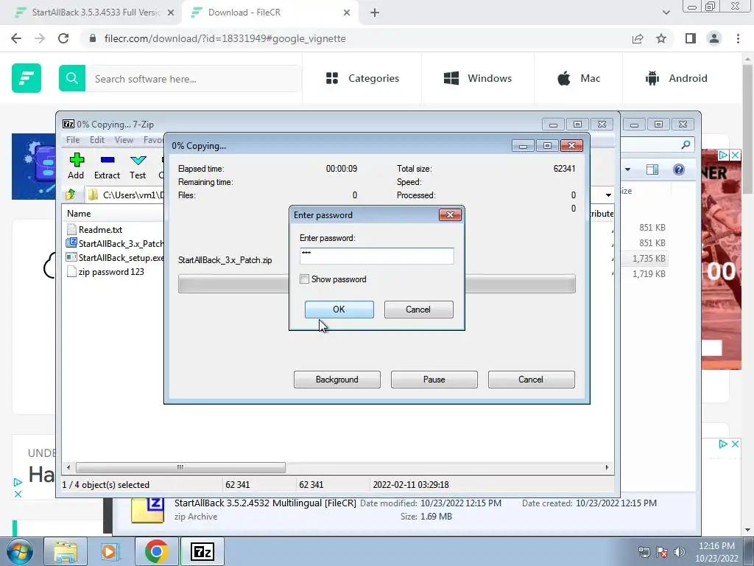This screenshot has height=566, width=754.
Task: Focus the Enter password text field
Action: coord(376,256)
